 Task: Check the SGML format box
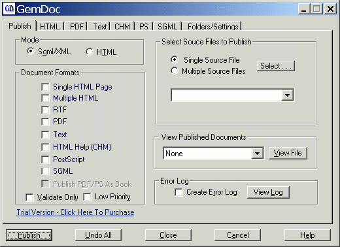point(45,171)
